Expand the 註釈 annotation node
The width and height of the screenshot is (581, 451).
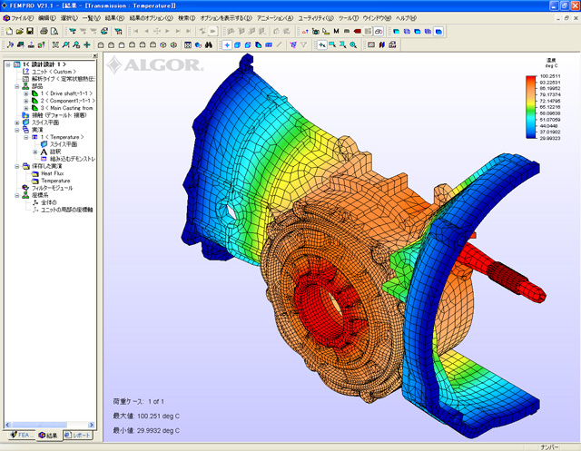pyautogui.click(x=34, y=152)
